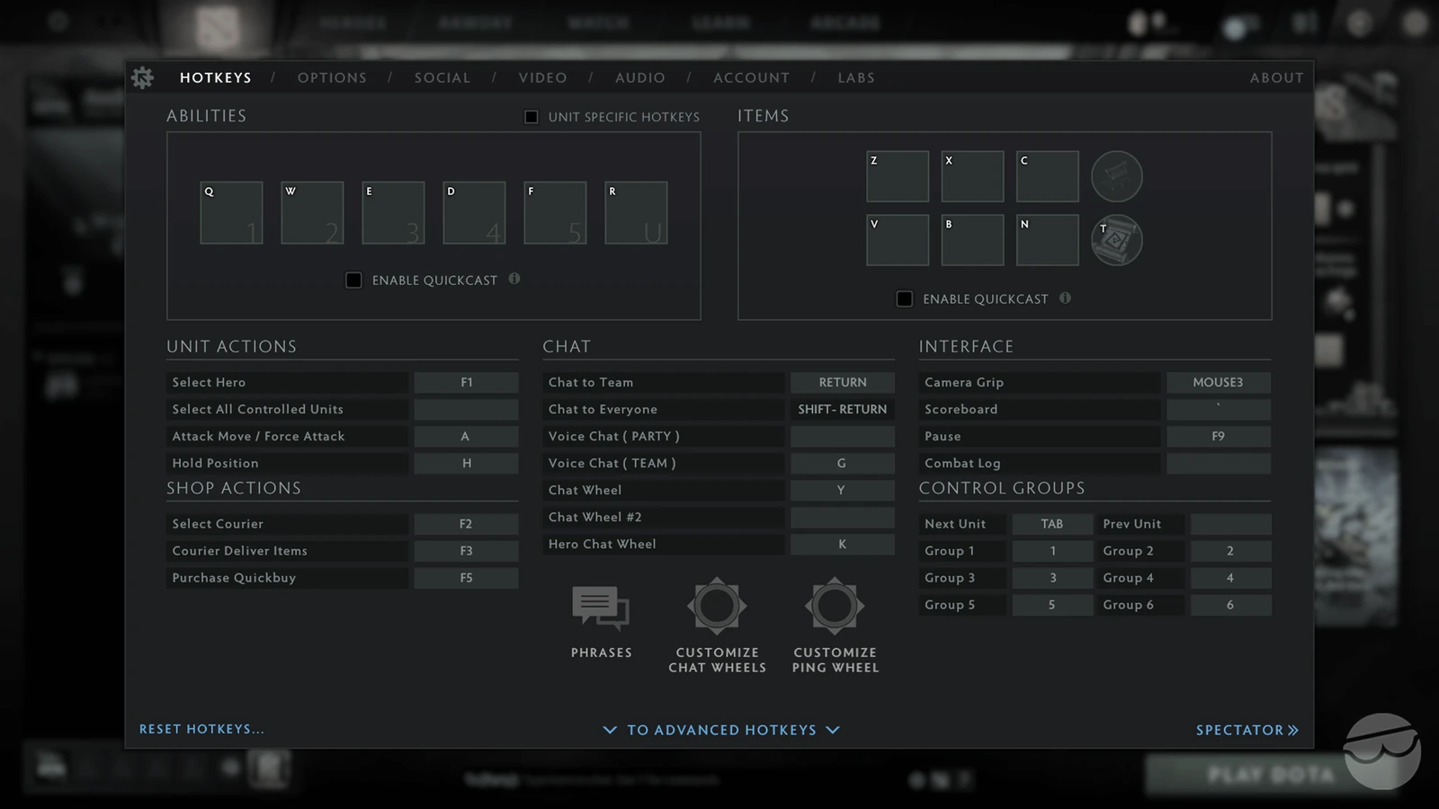Click info icon next to abilities quickcast
This screenshot has width=1439, height=809.
point(514,279)
